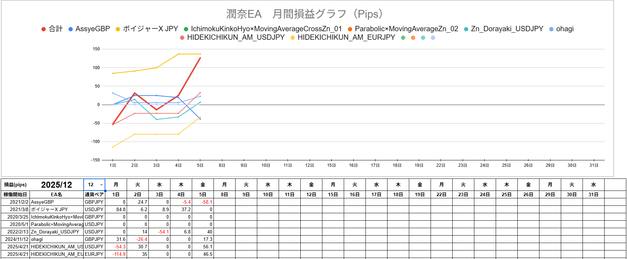This screenshot has width=627, height=259.
Task: Click the red 合計 legend marker
Action: coord(43,29)
